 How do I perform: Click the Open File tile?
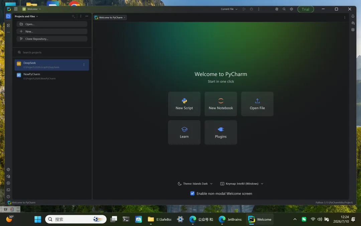[257, 104]
